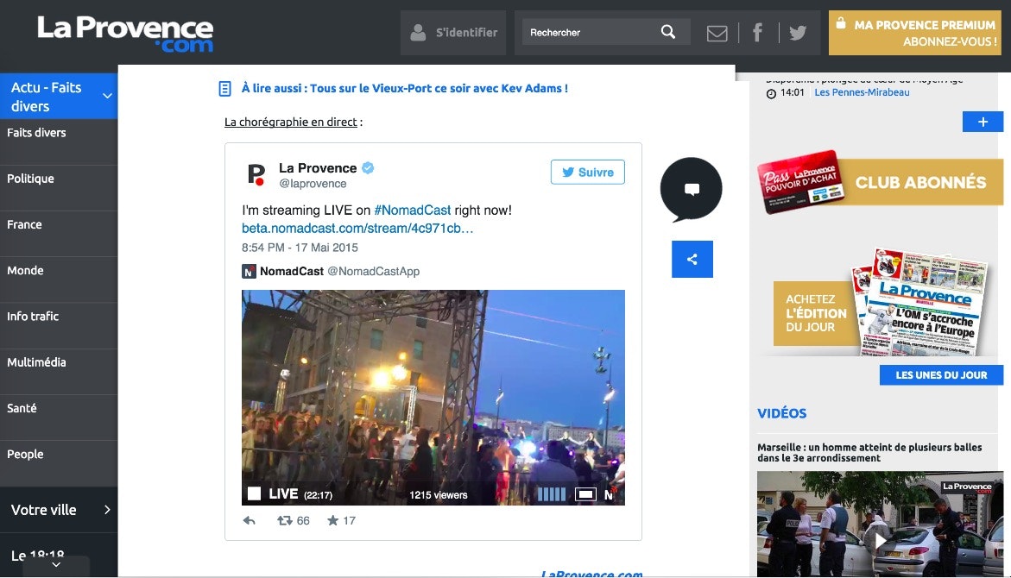Image resolution: width=1011 pixels, height=578 pixels.
Task: Click the @NomadCastApp handle
Action: click(x=373, y=271)
